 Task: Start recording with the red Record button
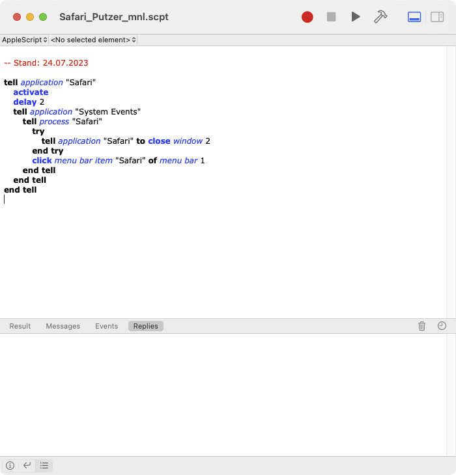click(307, 17)
